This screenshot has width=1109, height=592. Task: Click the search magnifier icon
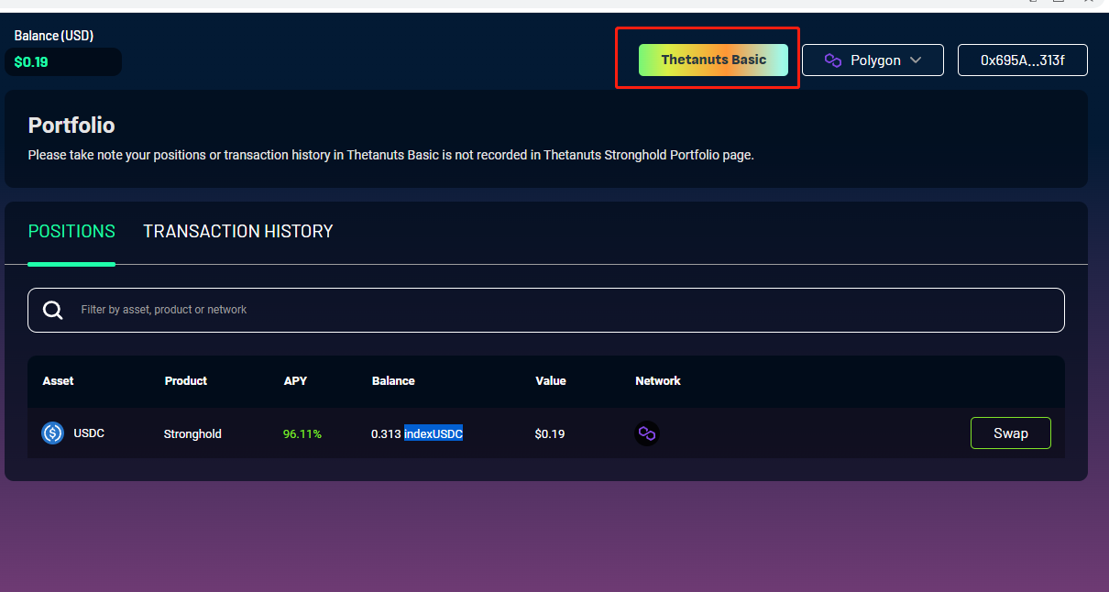53,310
